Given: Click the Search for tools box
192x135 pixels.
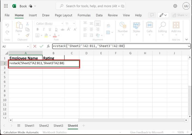Looking at the screenshot, I should click(x=91, y=6).
